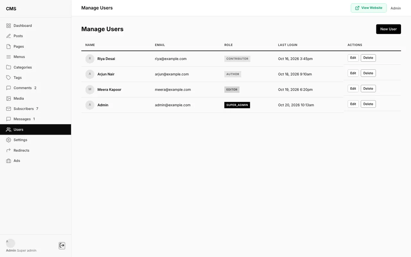411x257 pixels.
Task: Delete Meera Kapoor's account
Action: click(368, 89)
